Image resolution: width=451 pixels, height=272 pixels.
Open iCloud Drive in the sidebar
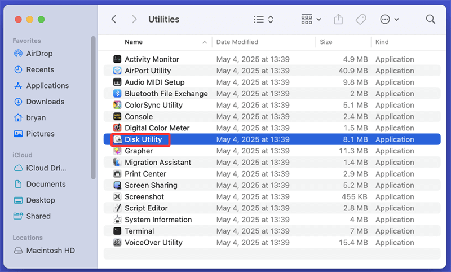point(40,168)
